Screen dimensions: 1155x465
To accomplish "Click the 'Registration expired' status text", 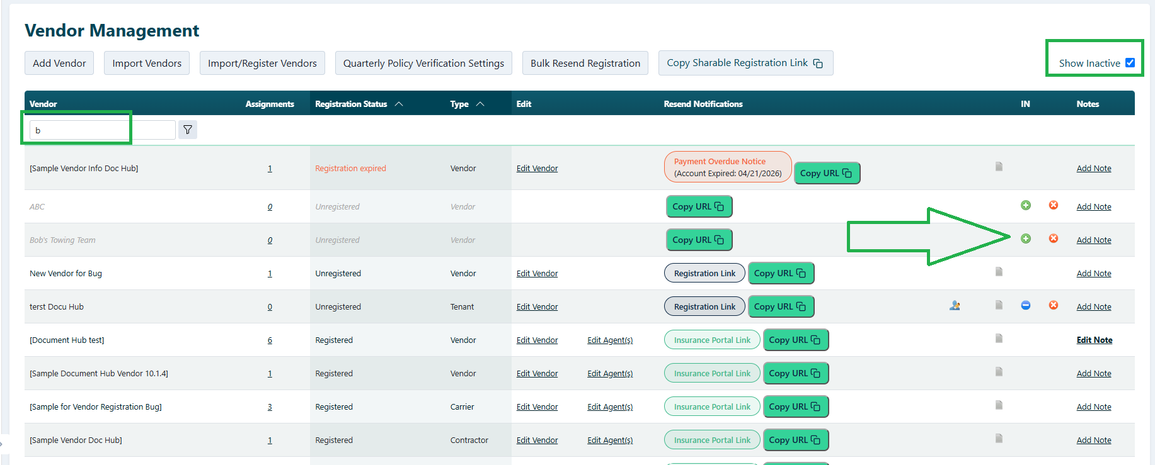I will [x=350, y=168].
